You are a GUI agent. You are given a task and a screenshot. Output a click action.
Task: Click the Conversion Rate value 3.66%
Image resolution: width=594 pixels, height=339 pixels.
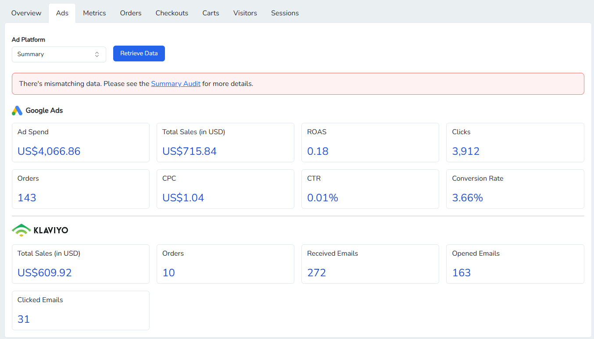[468, 198]
